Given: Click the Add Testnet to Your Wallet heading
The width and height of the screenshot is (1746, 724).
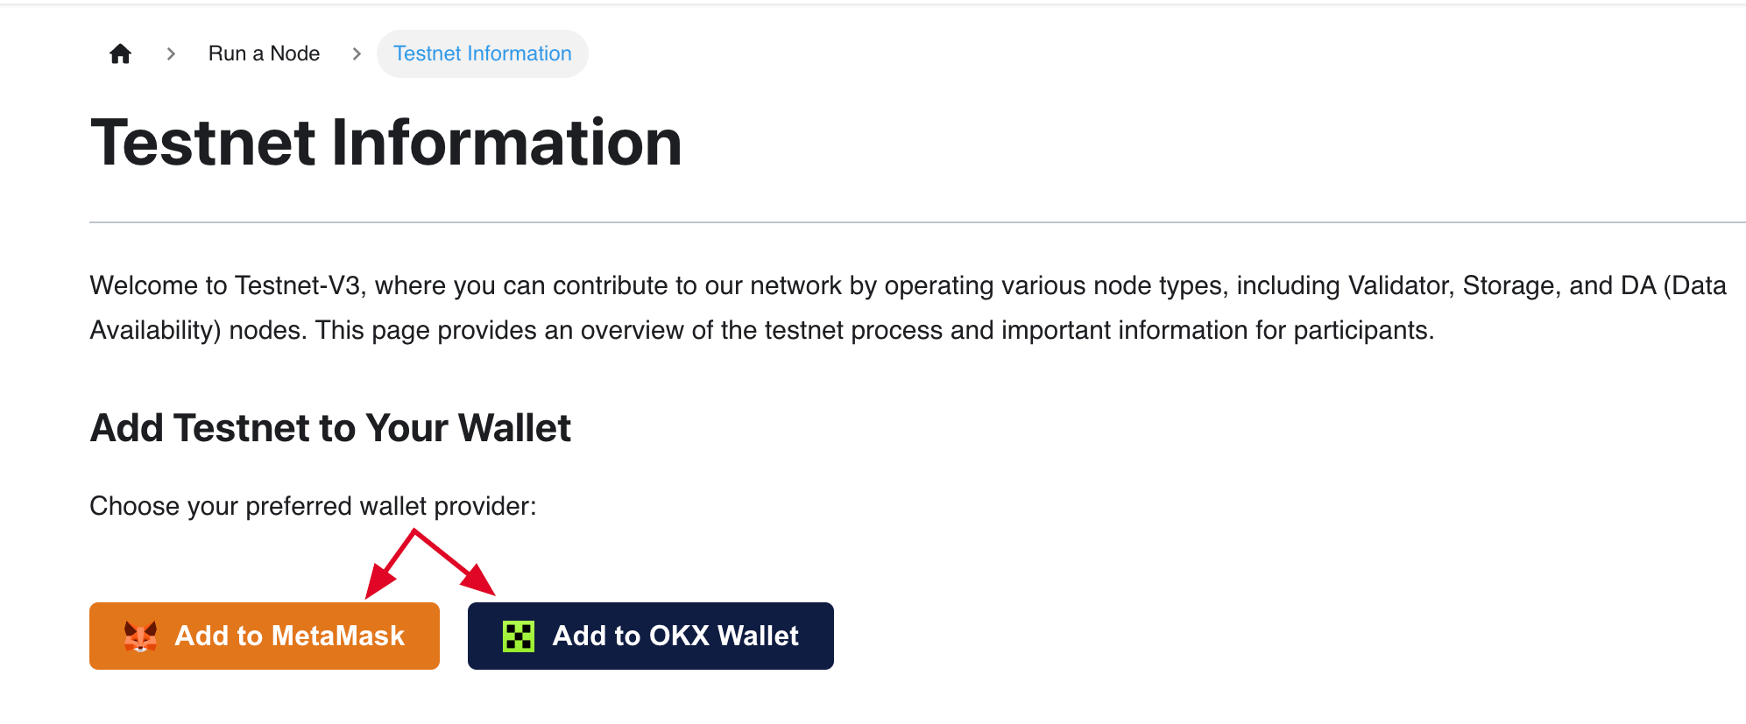Looking at the screenshot, I should pos(330,428).
